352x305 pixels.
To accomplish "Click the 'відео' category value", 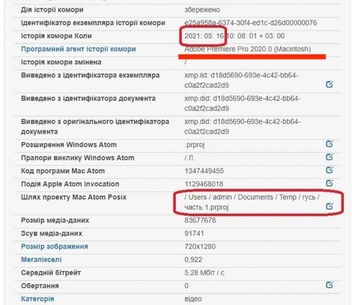I will tap(193, 298).
